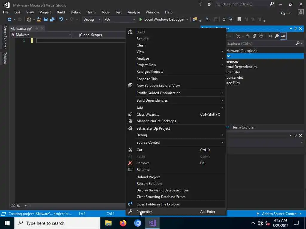Image resolution: width=306 pixels, height=229 pixels.
Task: Choose Properties at the context menu bottom
Action: coord(176,212)
